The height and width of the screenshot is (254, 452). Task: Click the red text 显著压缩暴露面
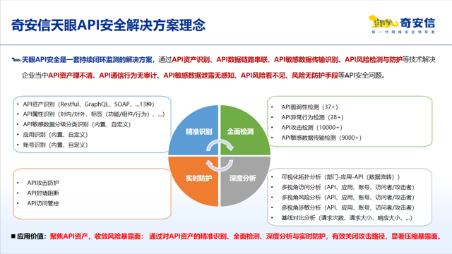(415, 236)
